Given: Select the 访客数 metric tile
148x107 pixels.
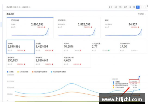Looking at the screenshot, I should click(x=21, y=47).
